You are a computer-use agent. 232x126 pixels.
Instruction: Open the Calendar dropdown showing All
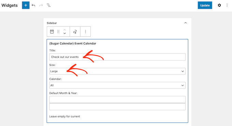[x=117, y=85]
